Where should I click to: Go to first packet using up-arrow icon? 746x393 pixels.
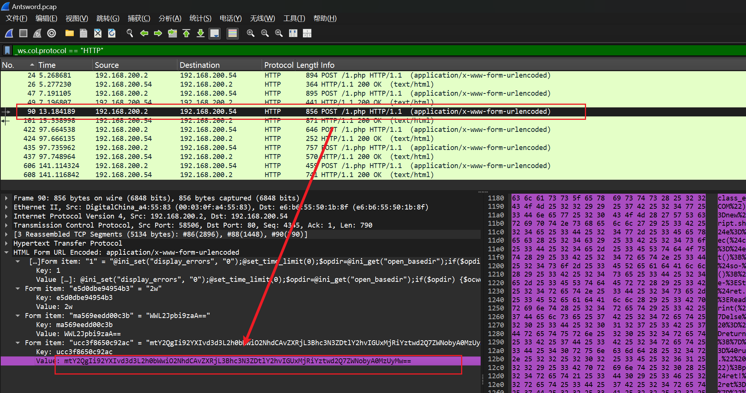[x=186, y=34]
